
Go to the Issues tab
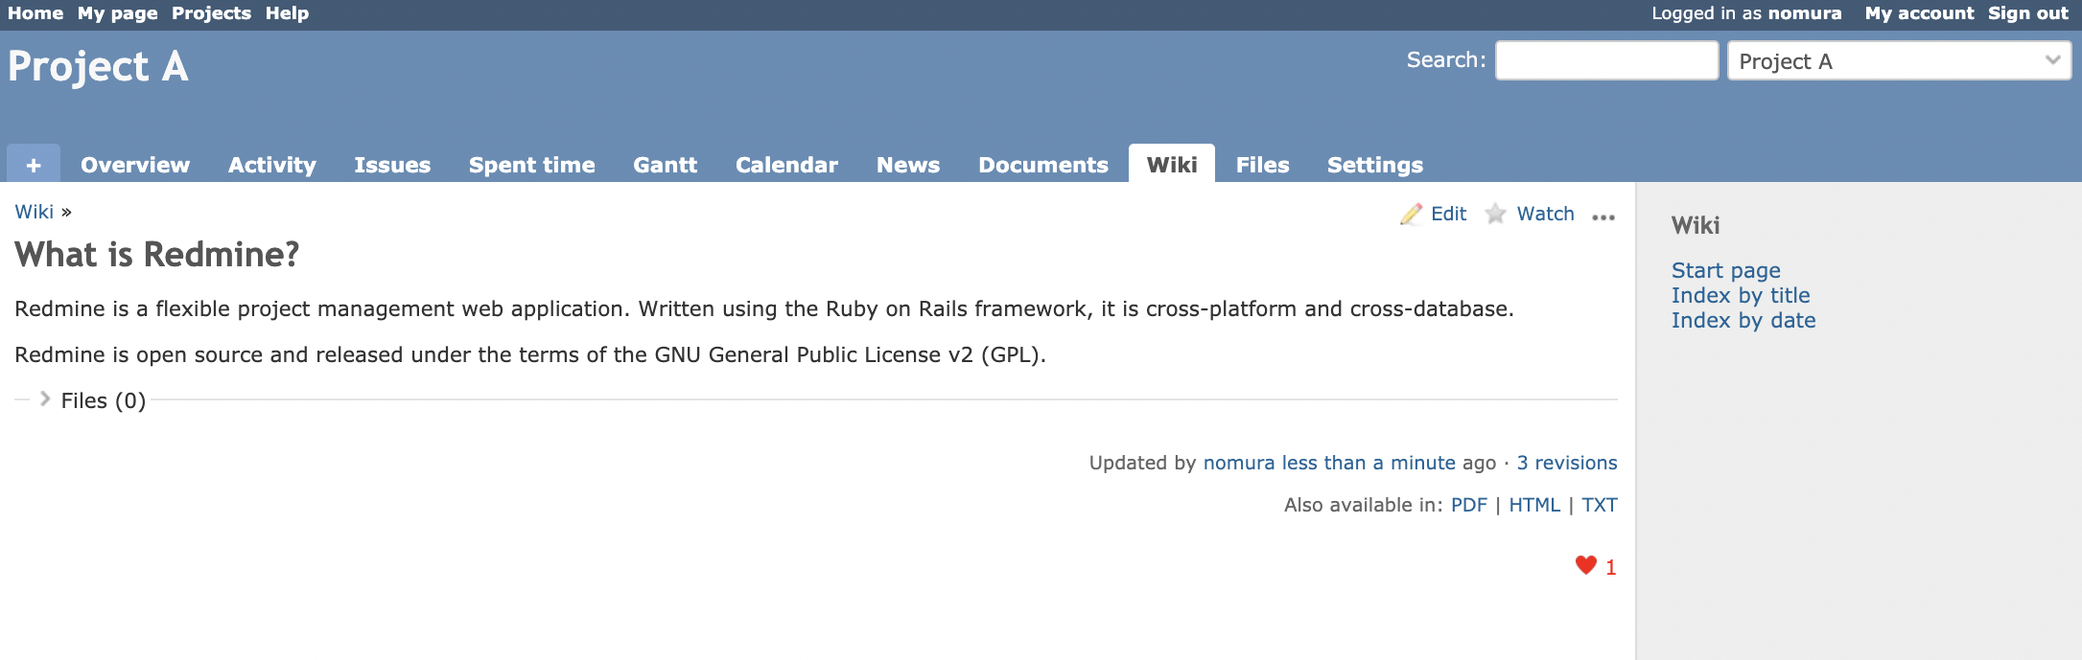point(392,165)
